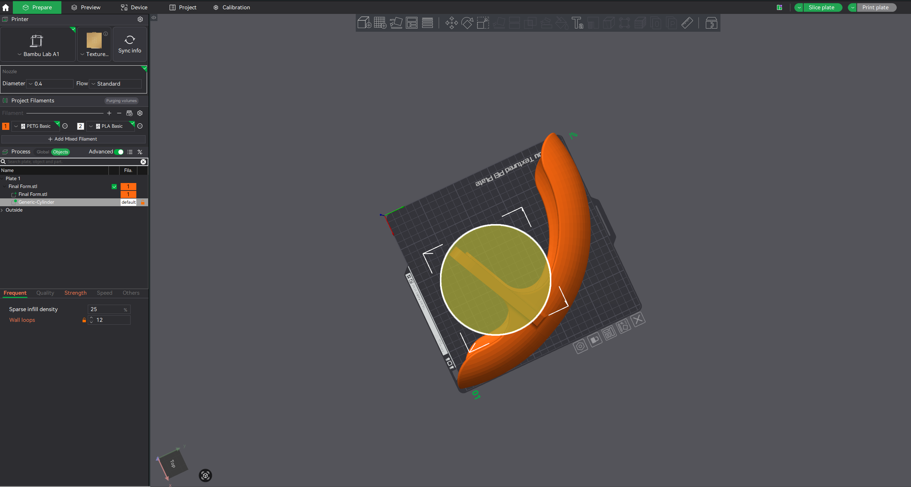Click the Add plate grid icon
This screenshot has height=487, width=911.
click(x=380, y=23)
